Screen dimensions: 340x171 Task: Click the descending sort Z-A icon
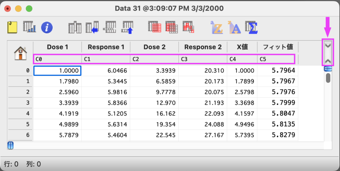click(234, 28)
